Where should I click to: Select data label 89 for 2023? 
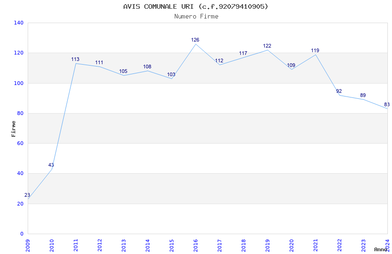coord(363,95)
